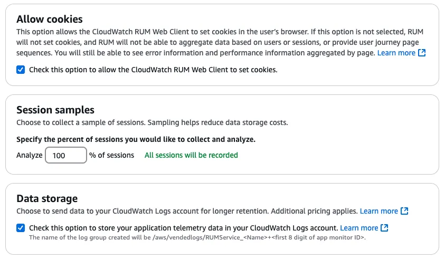Click the 'store your application telemetry data' label text
This screenshot has height=259, width=445.
(x=183, y=228)
